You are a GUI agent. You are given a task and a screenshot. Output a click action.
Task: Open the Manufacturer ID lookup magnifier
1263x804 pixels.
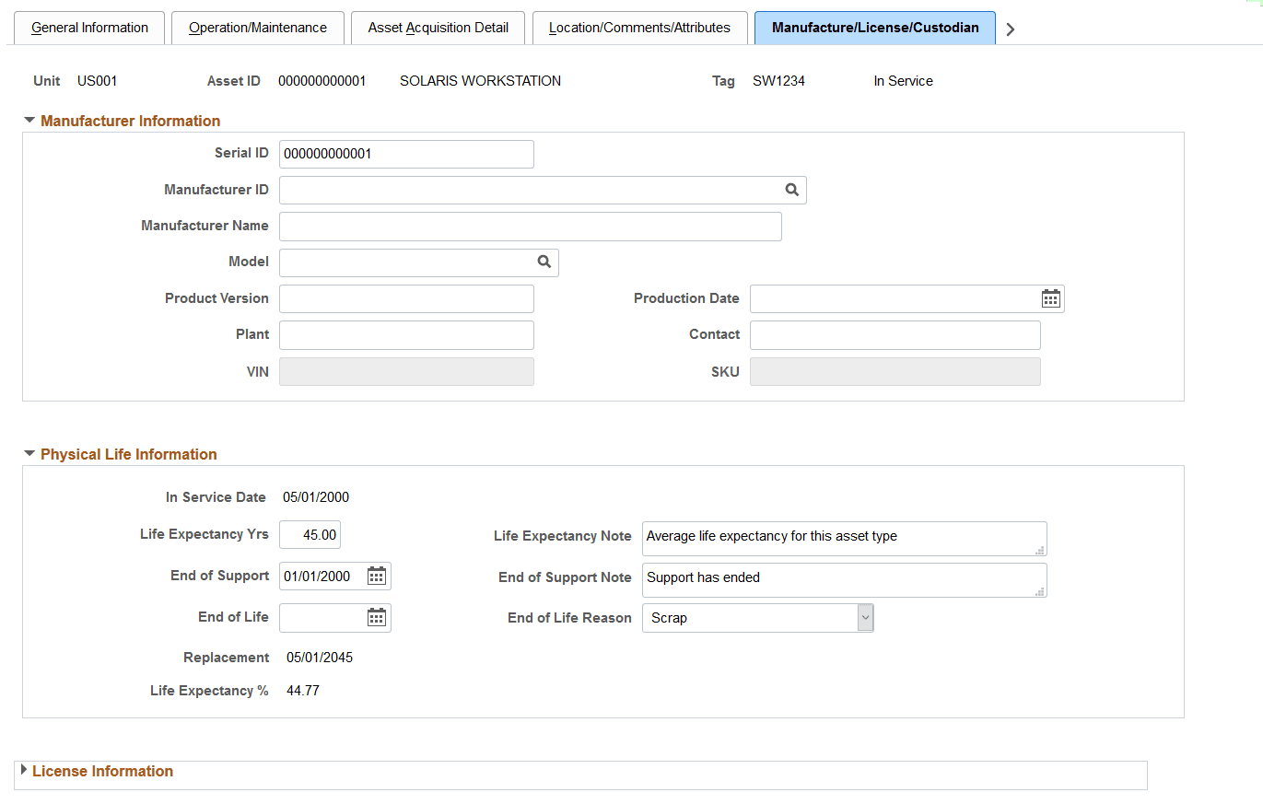[x=792, y=190]
